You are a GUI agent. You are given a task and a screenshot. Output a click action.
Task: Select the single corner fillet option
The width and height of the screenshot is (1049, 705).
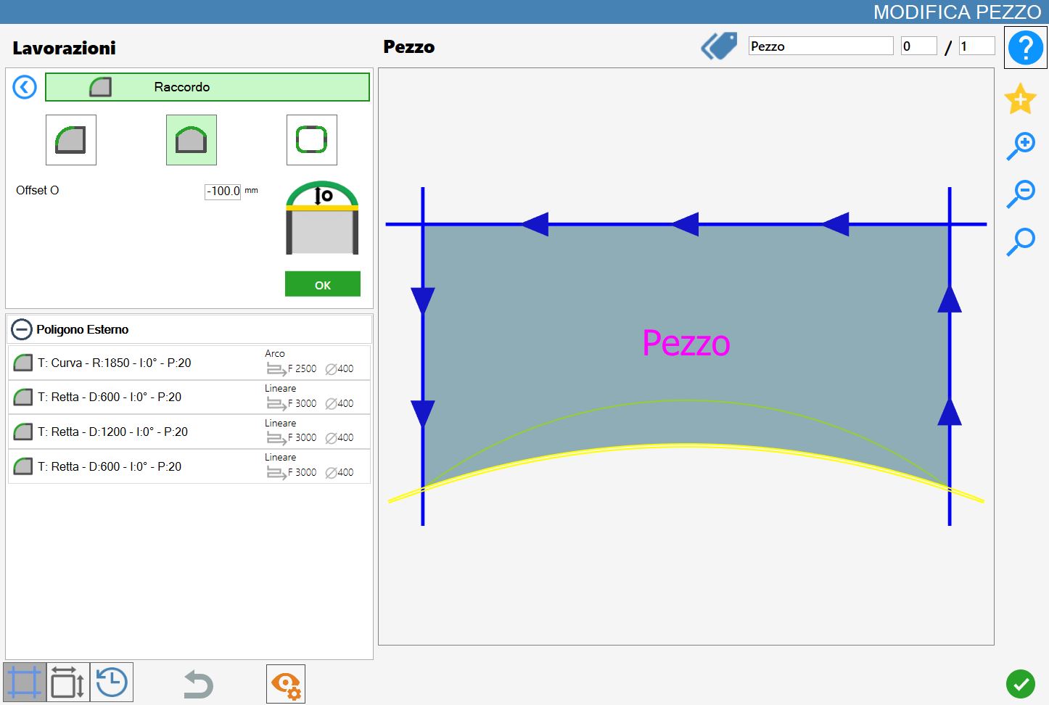coord(71,140)
